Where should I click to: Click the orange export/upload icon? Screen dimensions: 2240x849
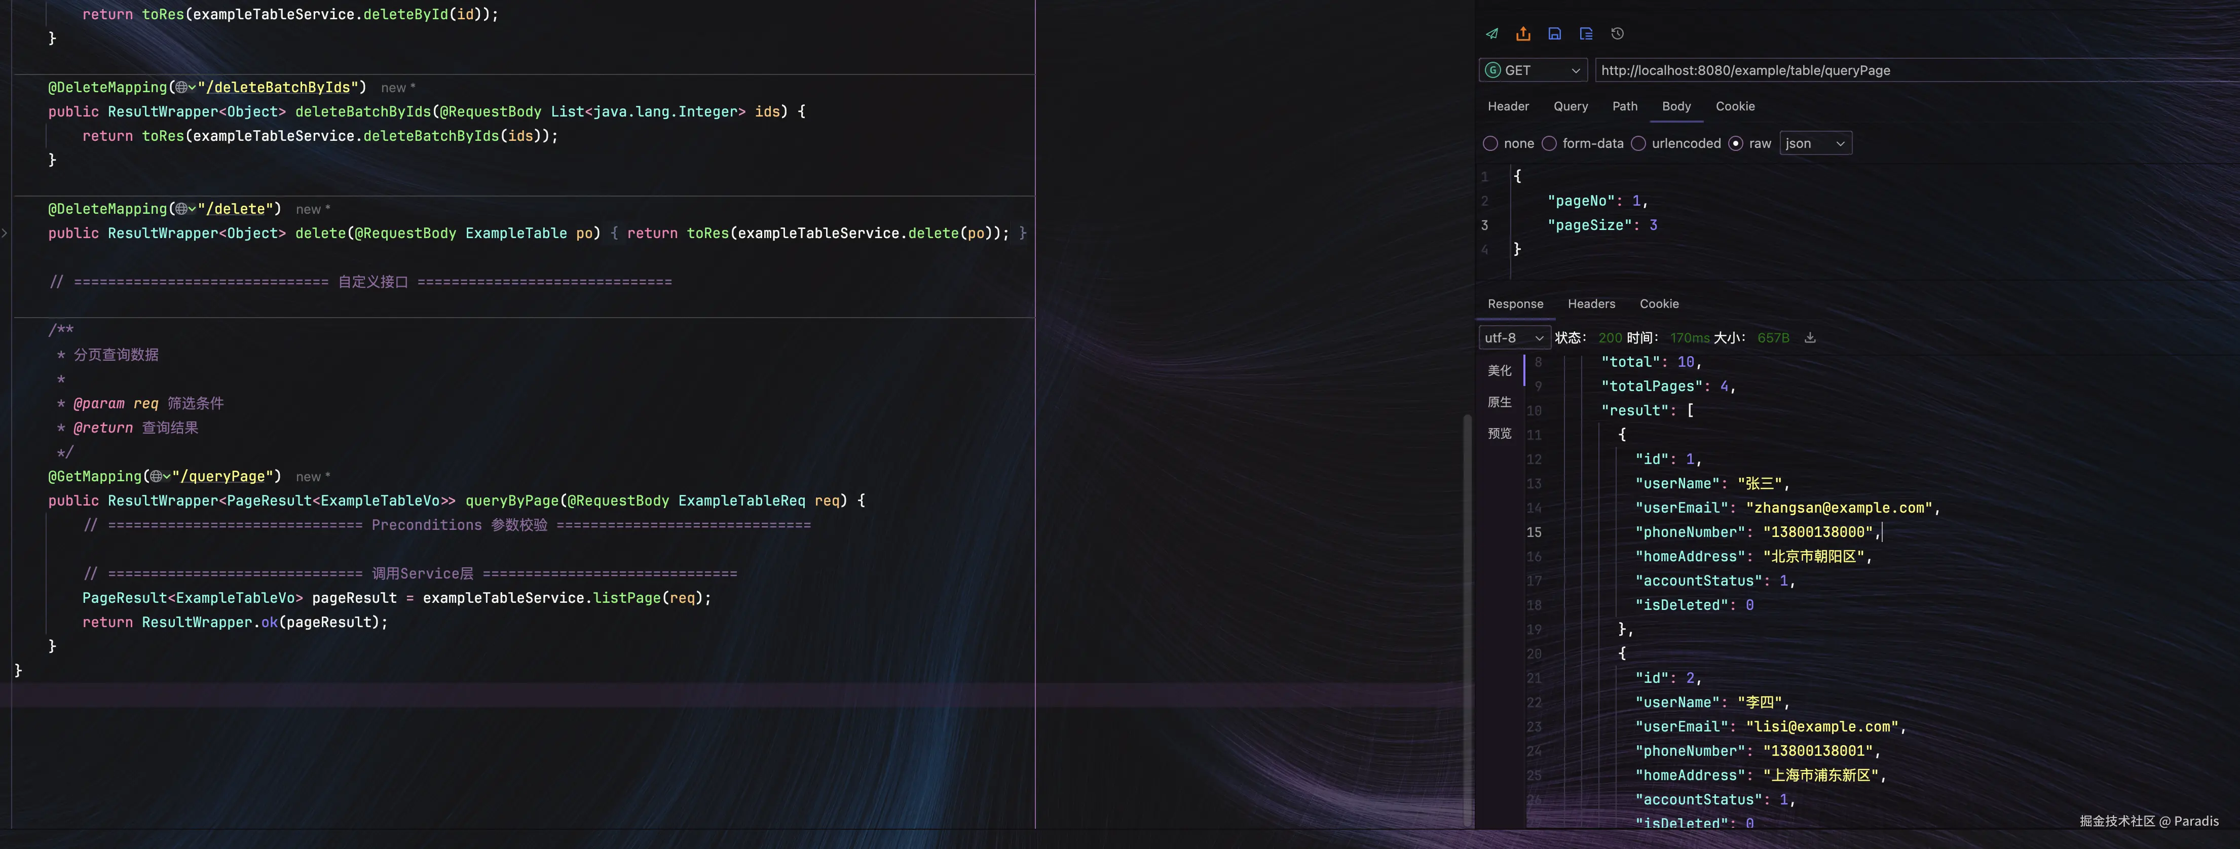pos(1522,34)
